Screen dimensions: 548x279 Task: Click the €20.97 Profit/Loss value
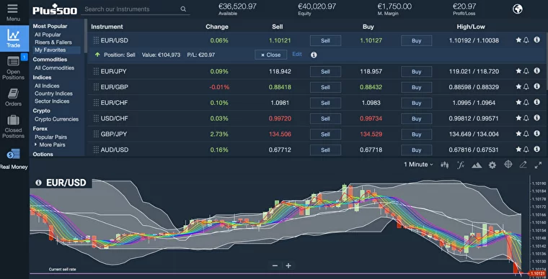tap(464, 6)
